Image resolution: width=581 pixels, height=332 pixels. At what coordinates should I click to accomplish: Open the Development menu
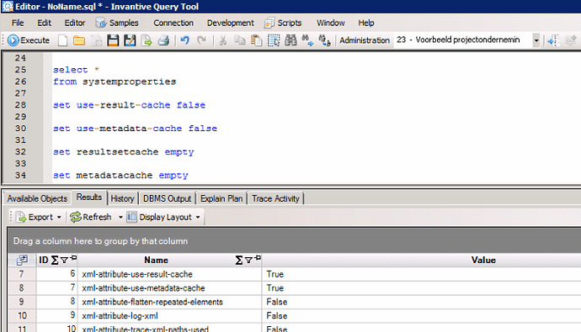tap(231, 23)
